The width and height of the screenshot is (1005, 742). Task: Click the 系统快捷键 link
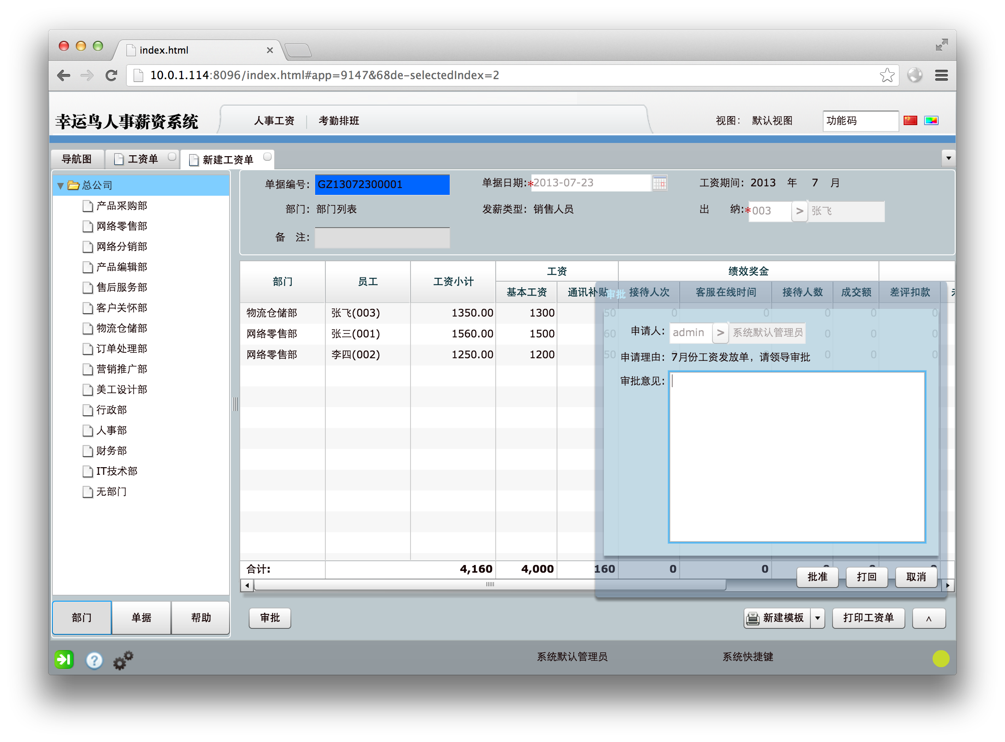748,656
